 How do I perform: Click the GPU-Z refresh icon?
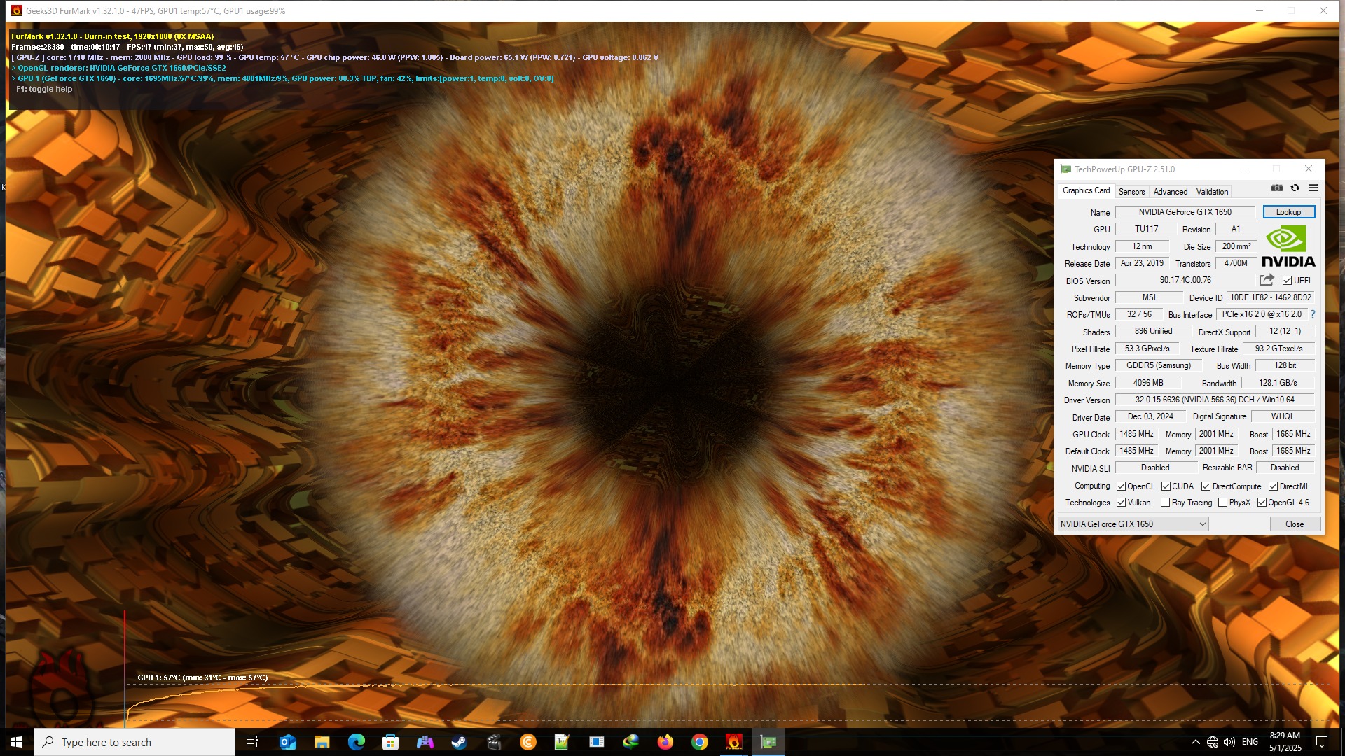tap(1295, 188)
